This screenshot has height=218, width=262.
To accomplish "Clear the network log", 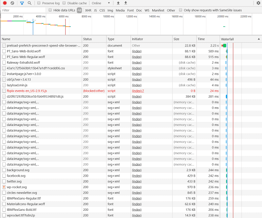I will coord(12,3).
